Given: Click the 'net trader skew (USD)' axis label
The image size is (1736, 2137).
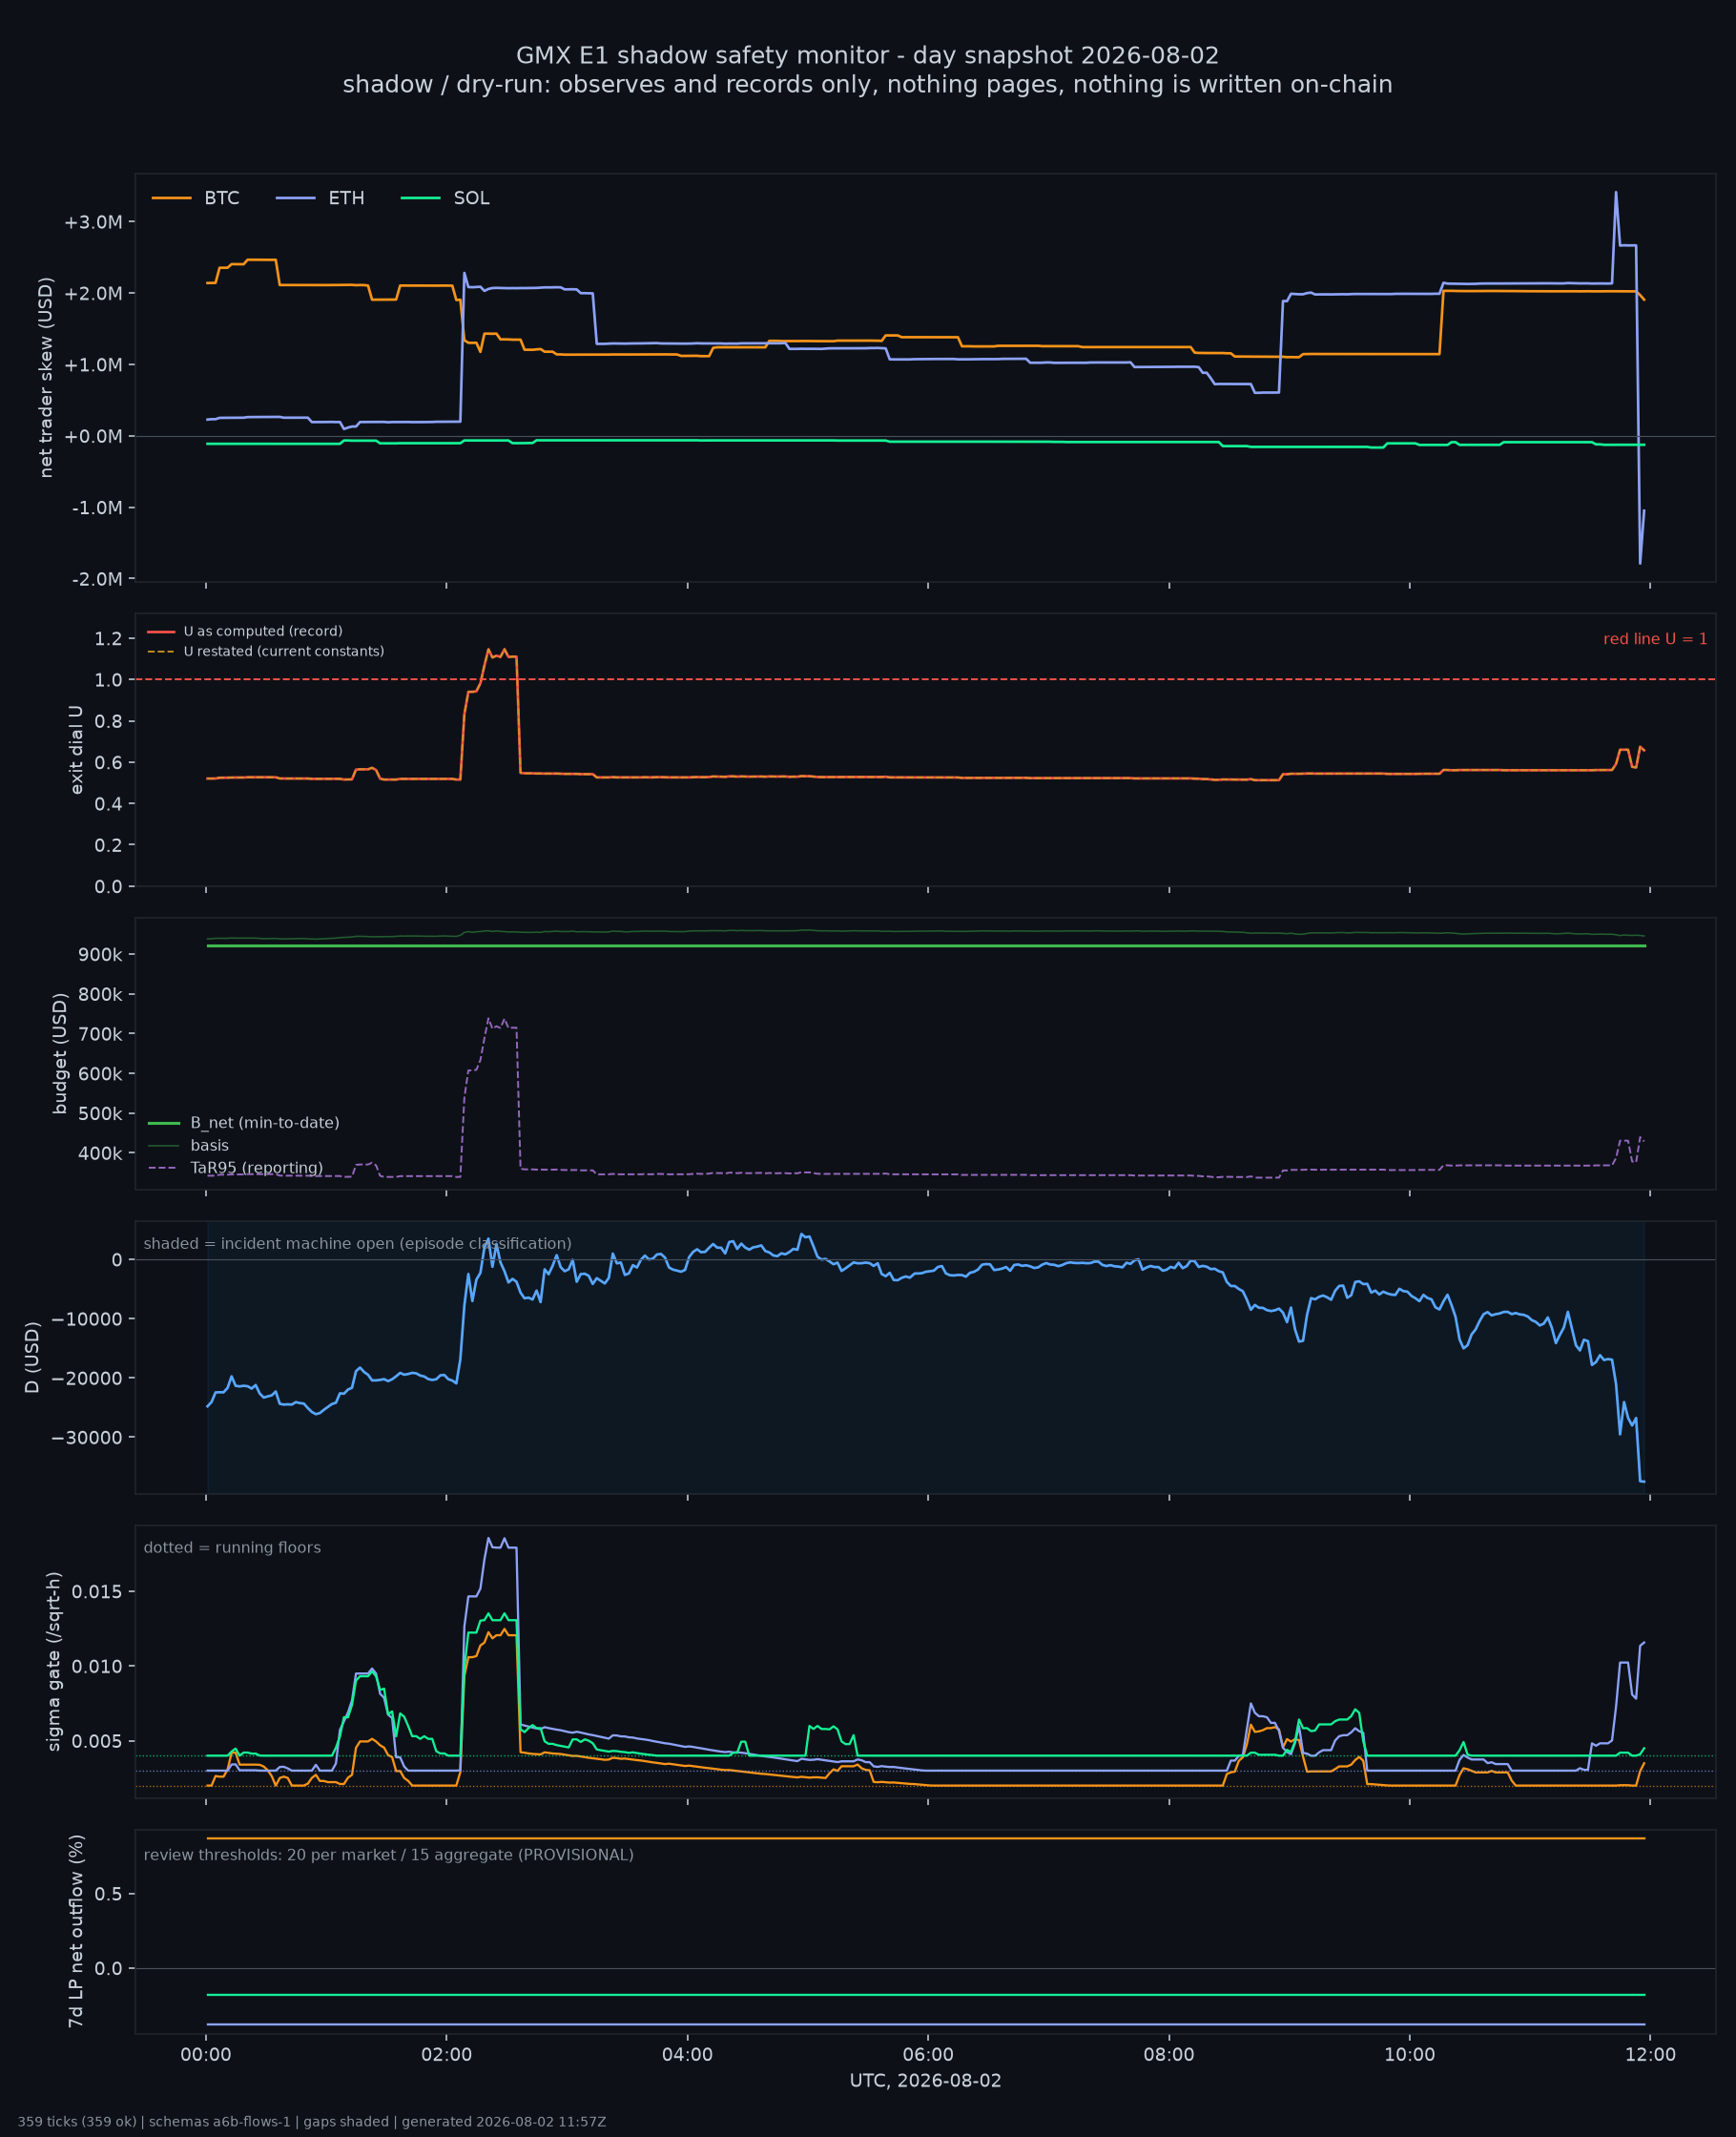Looking at the screenshot, I should 46,377.
